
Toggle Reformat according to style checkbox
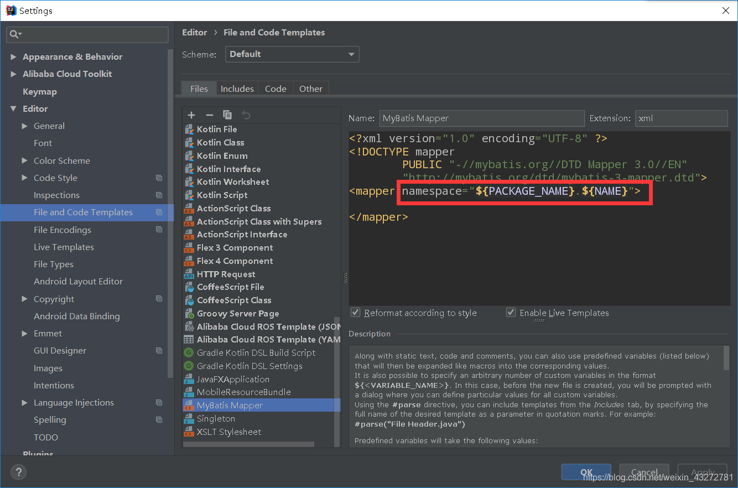[x=356, y=313]
